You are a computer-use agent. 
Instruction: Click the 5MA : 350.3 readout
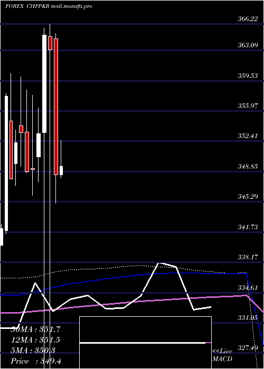[33, 351]
